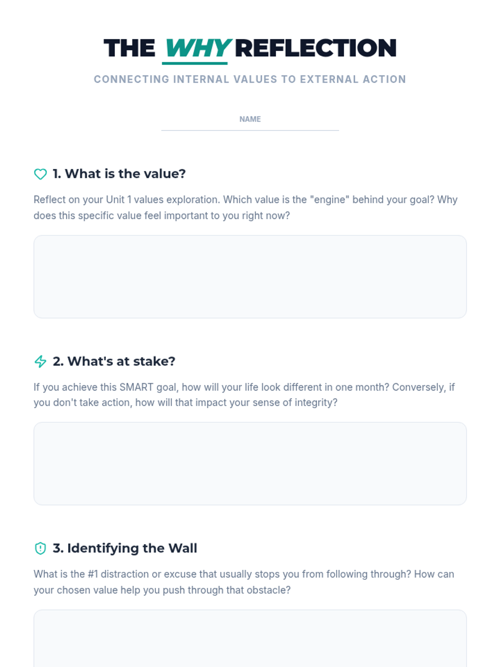Click the Unit 1 values exploration prompt text

point(245,208)
